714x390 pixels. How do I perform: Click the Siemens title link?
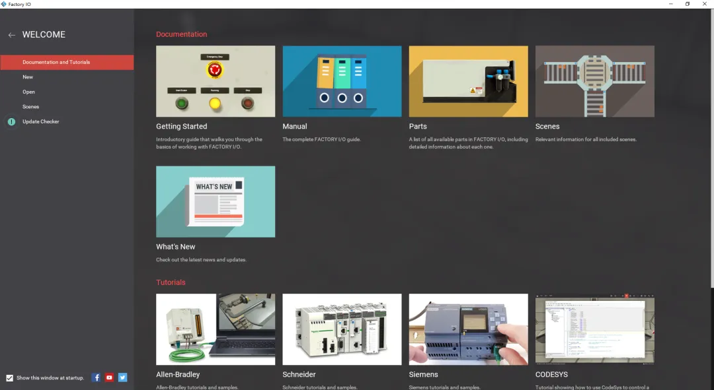point(423,375)
